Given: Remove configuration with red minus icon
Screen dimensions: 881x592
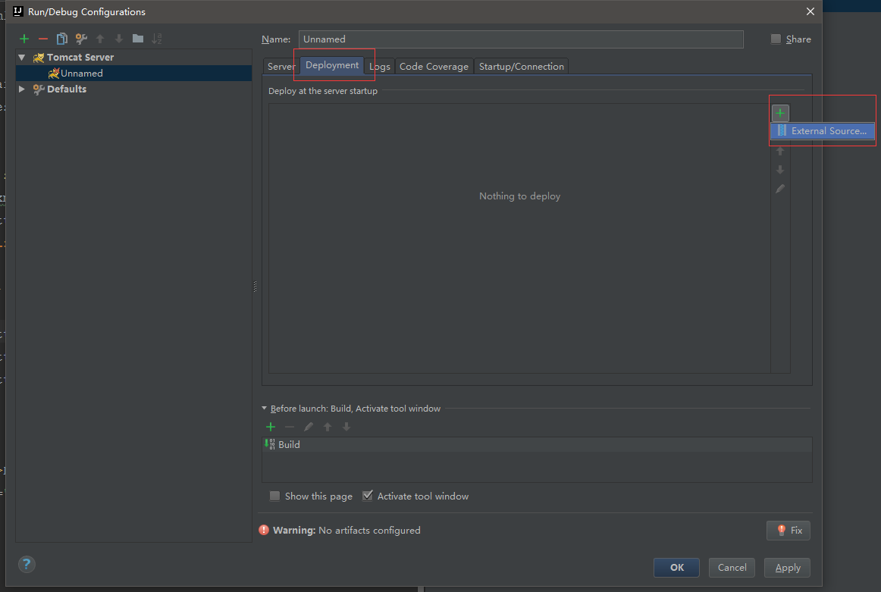Looking at the screenshot, I should coord(43,39).
